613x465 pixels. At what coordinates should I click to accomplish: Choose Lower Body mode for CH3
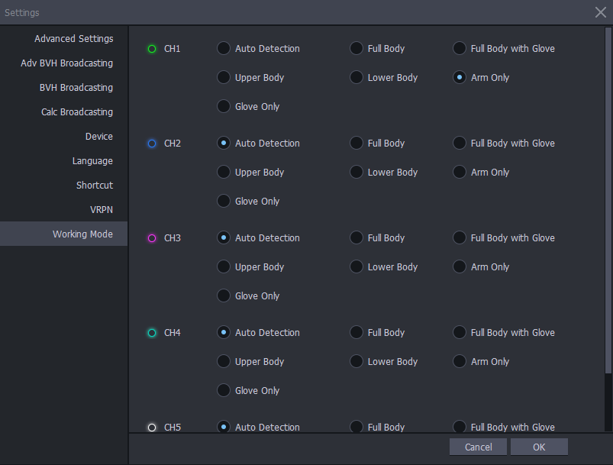pos(356,266)
